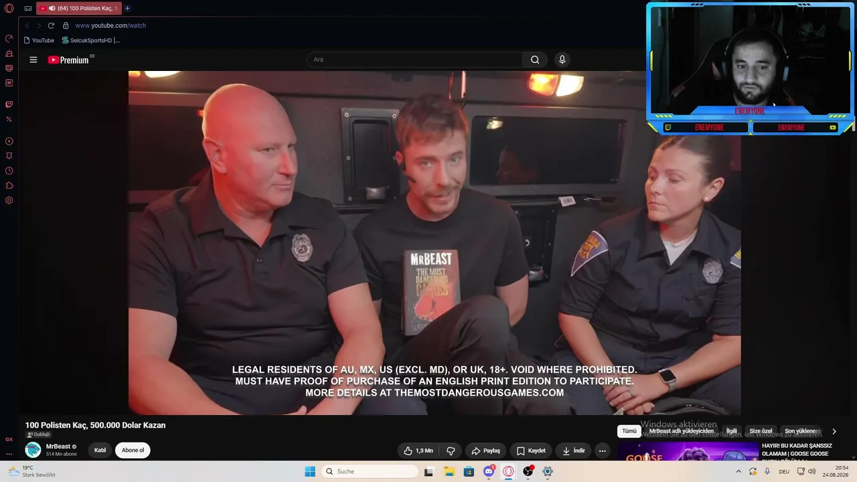Viewport: 857px width, 482px height.
Task: Open the percent deals icon in sidebar
Action: (9, 119)
